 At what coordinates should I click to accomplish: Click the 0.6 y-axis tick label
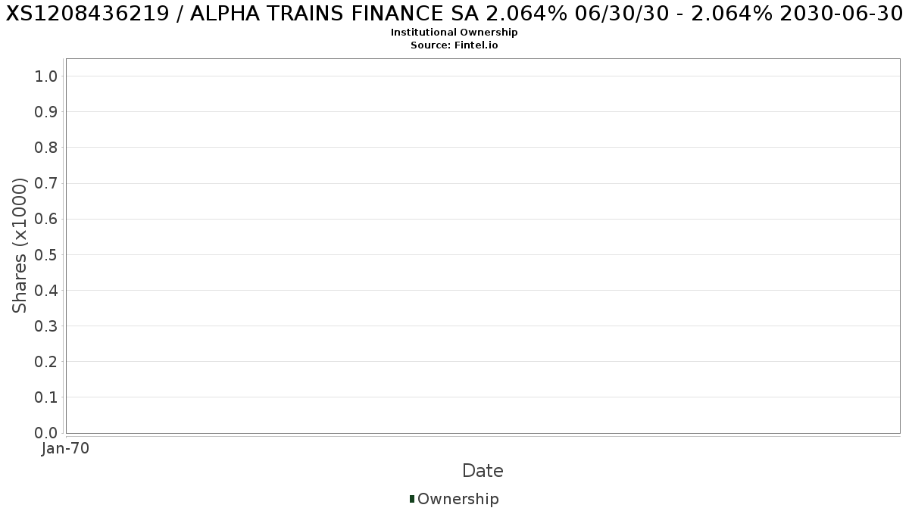(x=46, y=219)
